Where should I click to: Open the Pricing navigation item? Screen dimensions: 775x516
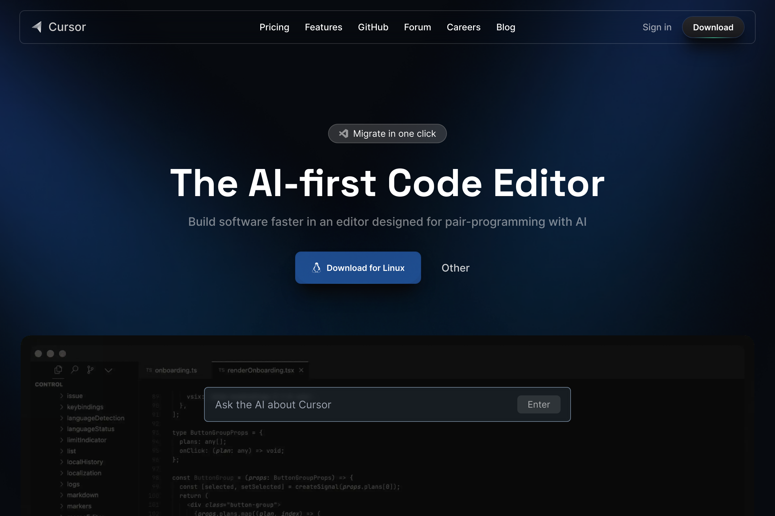tap(274, 27)
